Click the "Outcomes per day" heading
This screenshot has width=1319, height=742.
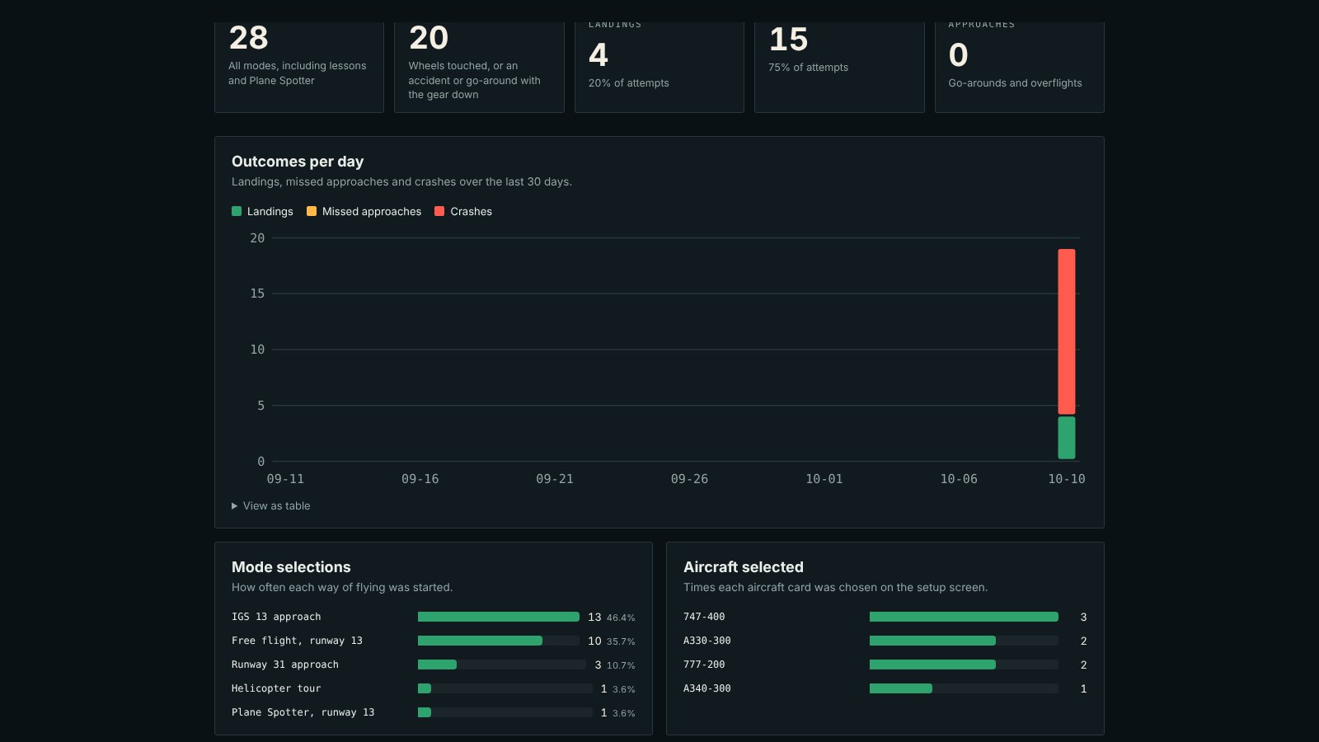(x=298, y=162)
